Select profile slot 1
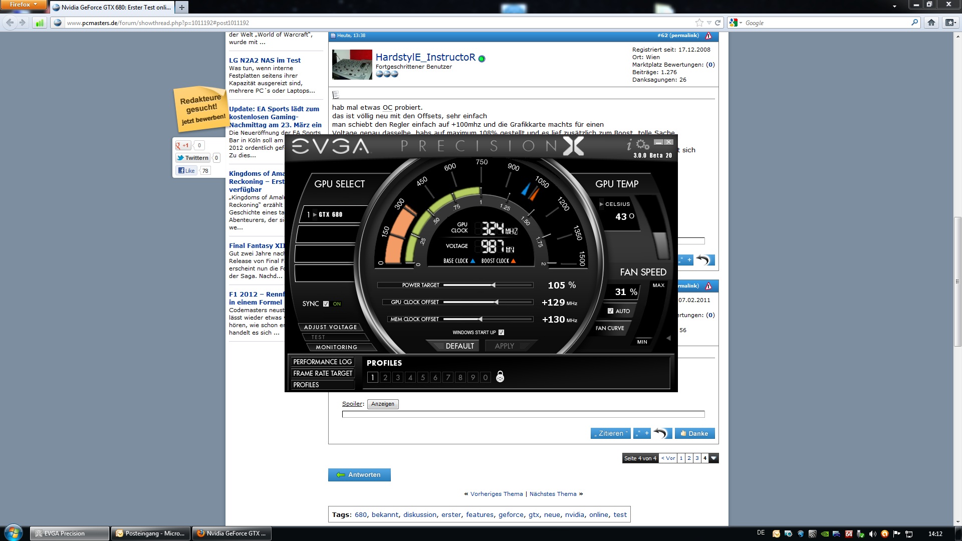This screenshot has height=541, width=962. tap(372, 377)
